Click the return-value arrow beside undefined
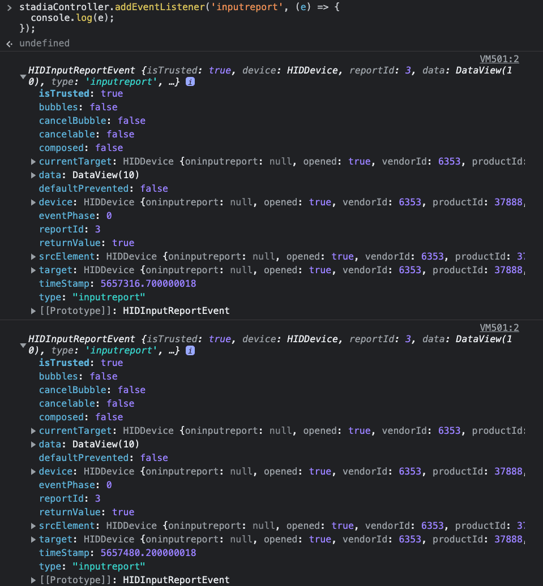 coord(8,43)
